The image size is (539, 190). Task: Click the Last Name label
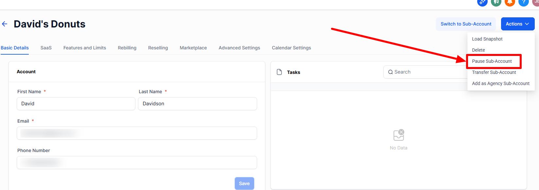coord(150,92)
